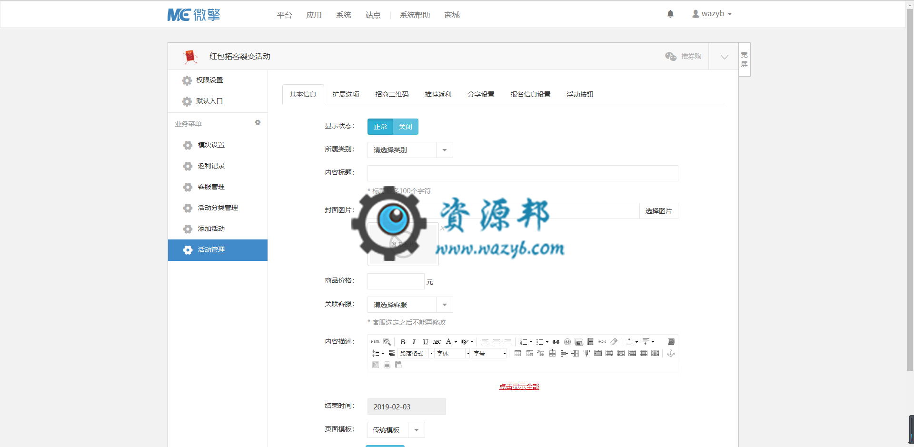Toggle 宽屏 widescreen button
Screen dimensions: 914x447
[x=745, y=60]
